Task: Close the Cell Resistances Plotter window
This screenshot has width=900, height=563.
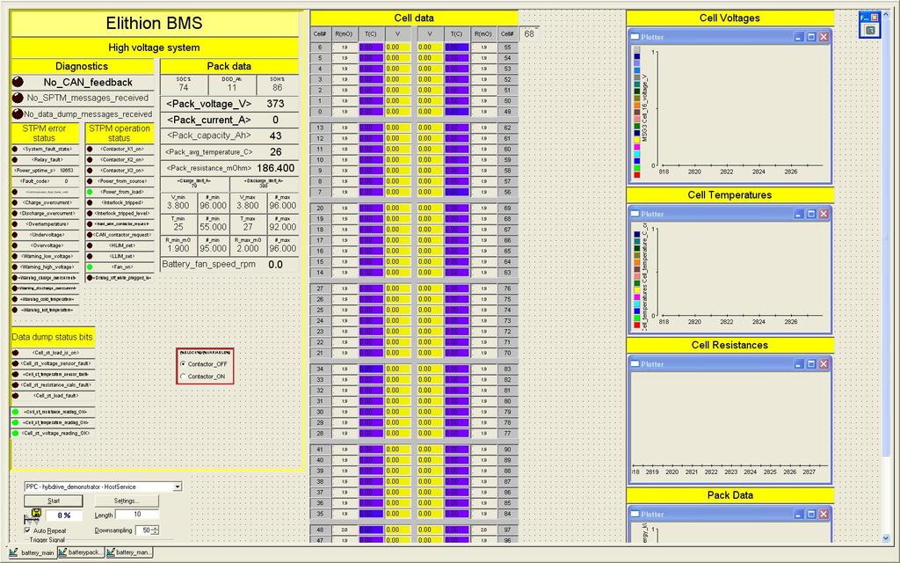Action: coord(824,363)
